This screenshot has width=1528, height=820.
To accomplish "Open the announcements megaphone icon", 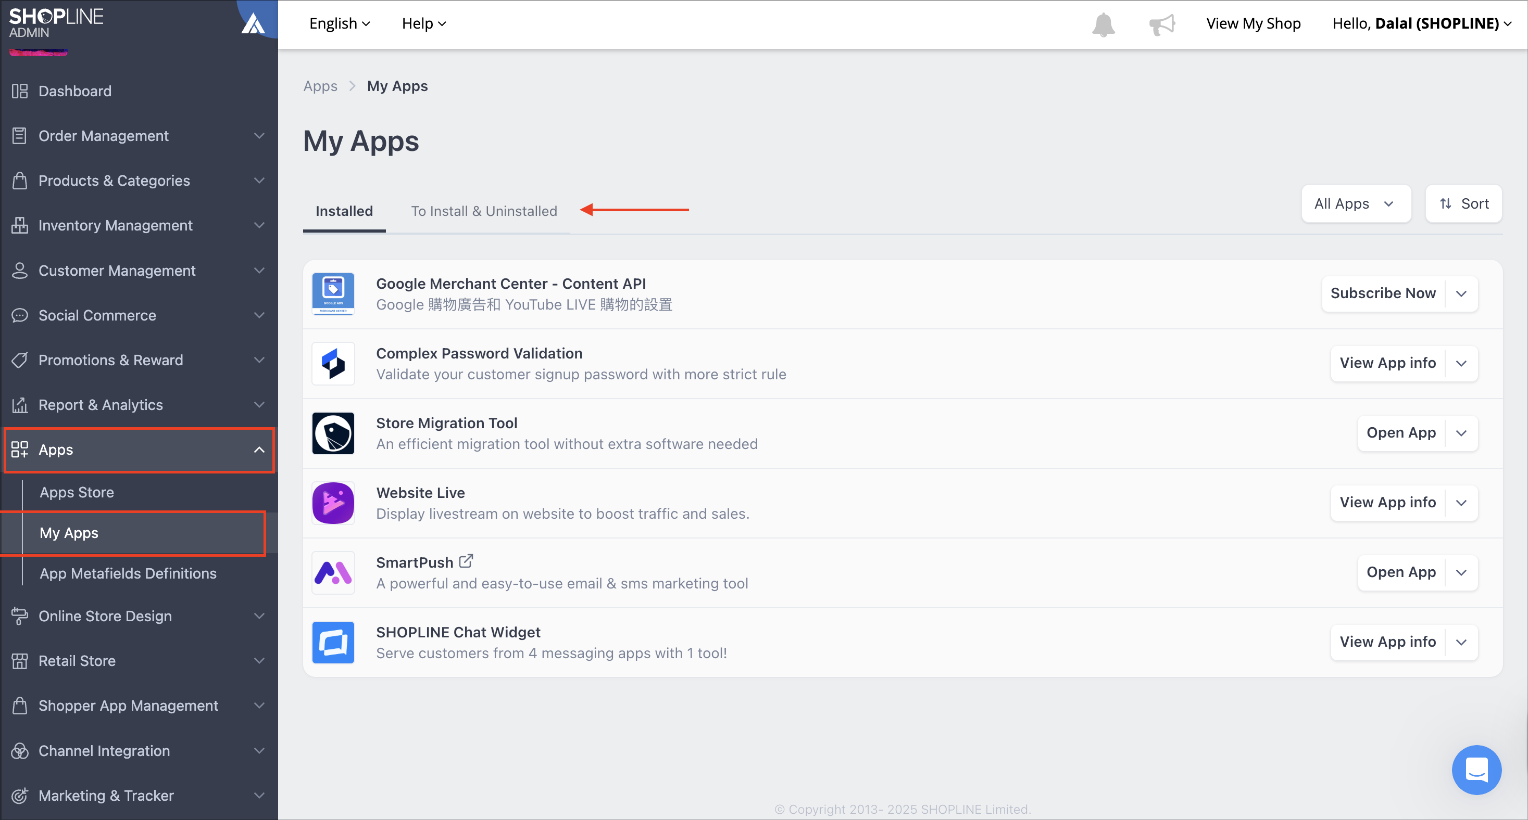I will tap(1161, 24).
